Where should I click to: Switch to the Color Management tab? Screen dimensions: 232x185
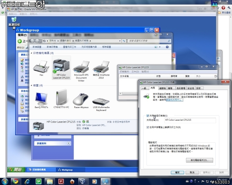tap(181, 88)
